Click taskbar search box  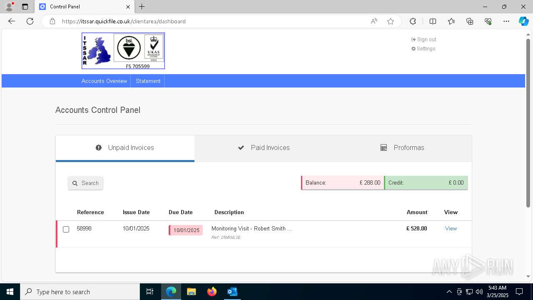click(80, 292)
